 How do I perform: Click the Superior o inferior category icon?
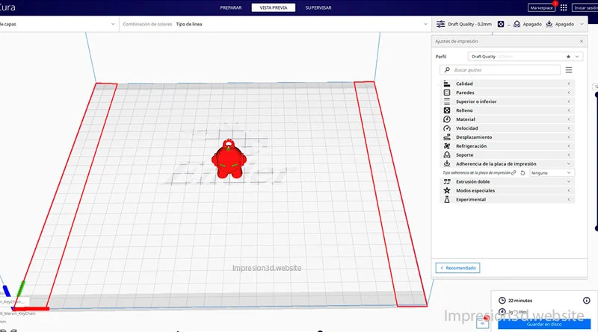[x=447, y=101]
